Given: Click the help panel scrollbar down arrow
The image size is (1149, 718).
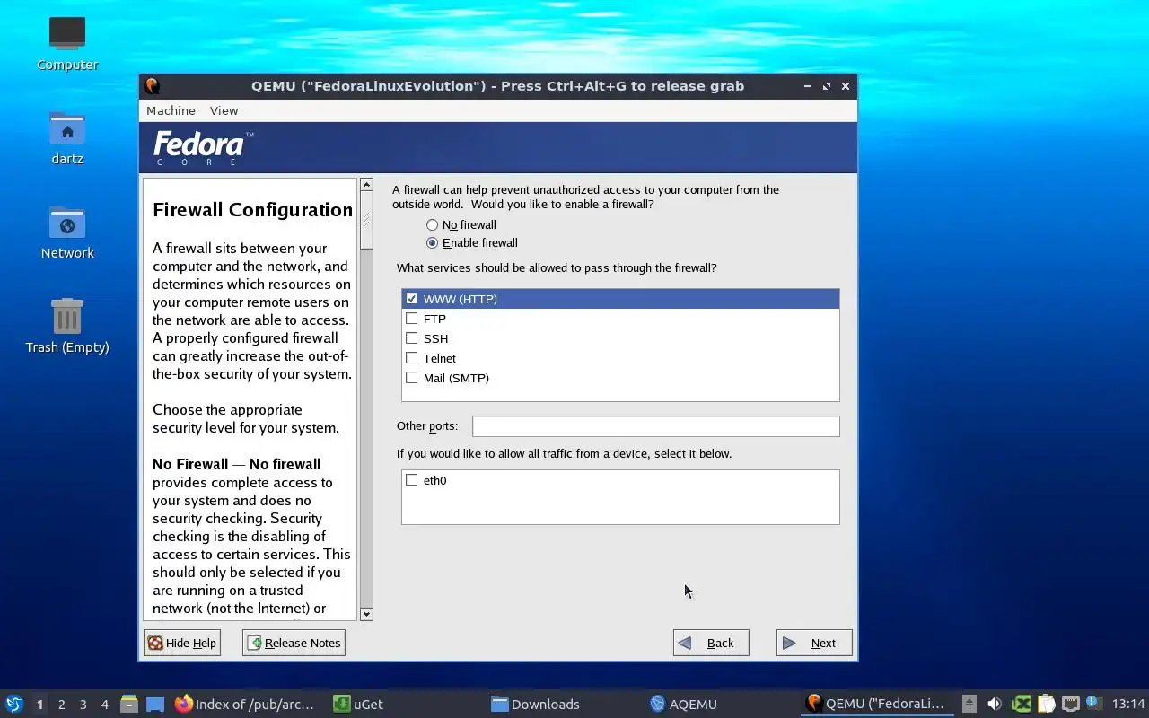Looking at the screenshot, I should point(366,614).
